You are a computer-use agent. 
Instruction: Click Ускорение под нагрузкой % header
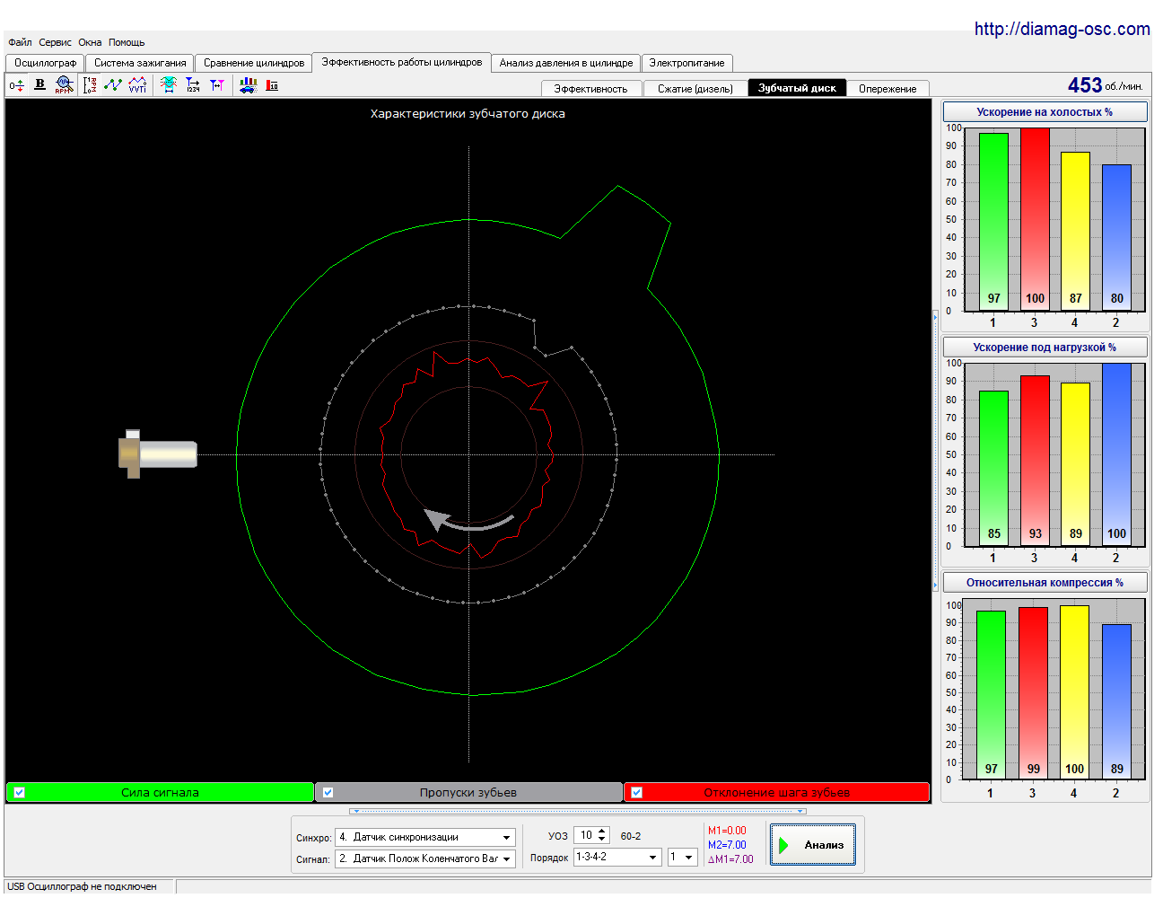point(1045,348)
